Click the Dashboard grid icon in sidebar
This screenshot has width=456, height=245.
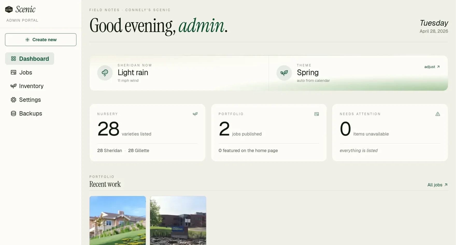coord(13,59)
